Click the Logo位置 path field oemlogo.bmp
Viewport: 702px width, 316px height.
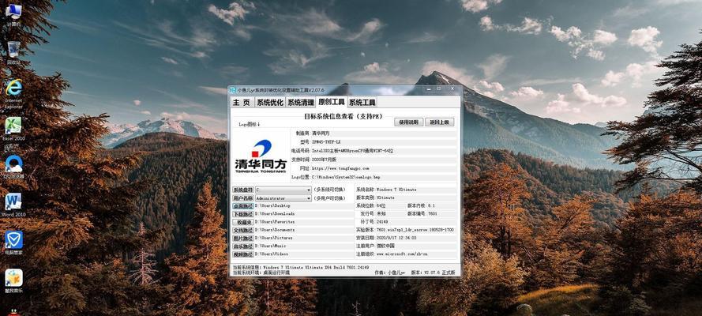[x=384, y=177]
